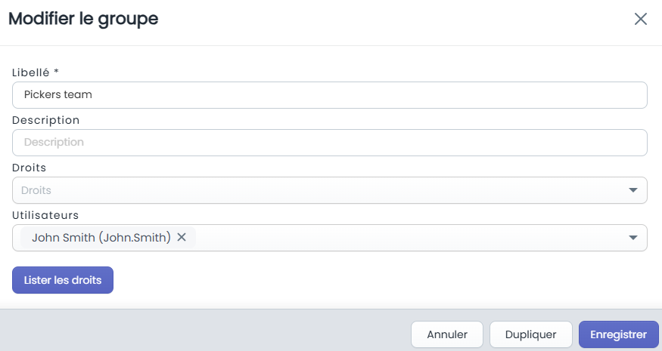
Task: Save changes with Enregistrer
Action: tap(619, 334)
